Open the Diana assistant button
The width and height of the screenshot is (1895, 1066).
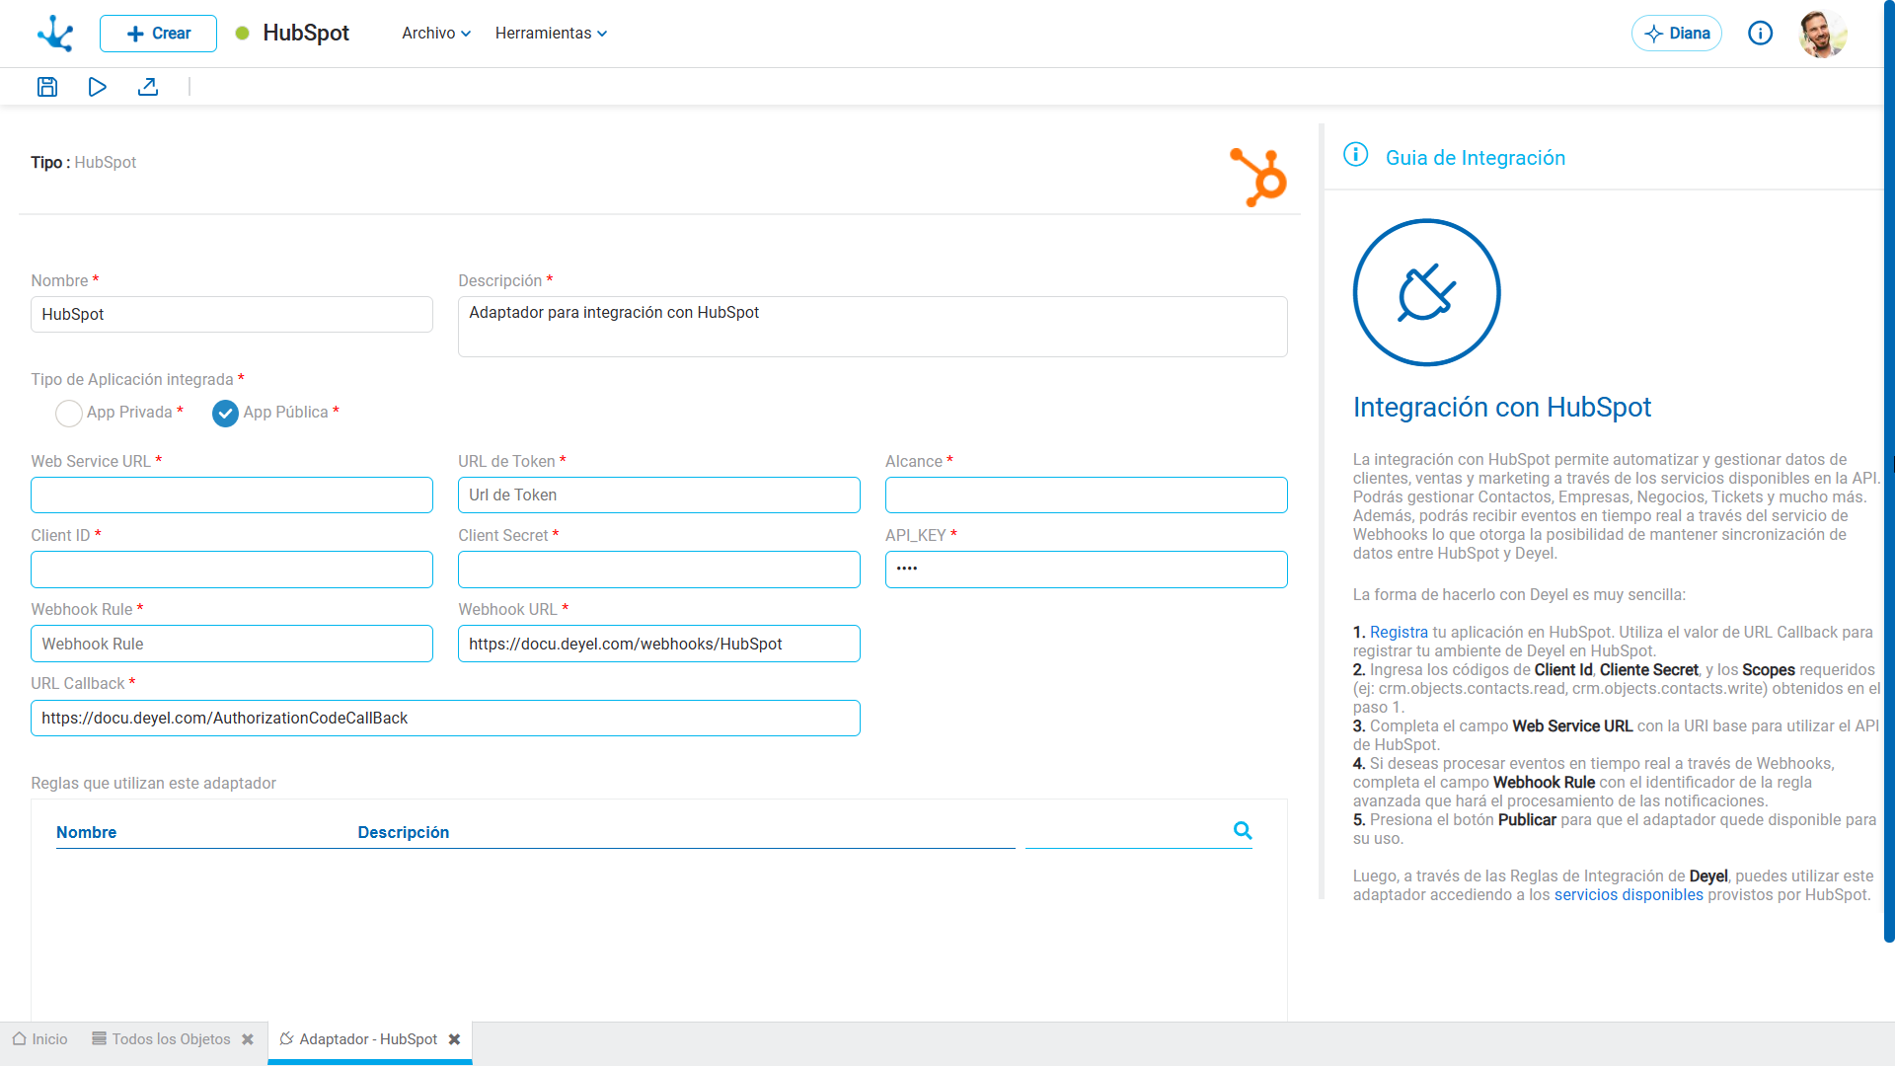click(1676, 34)
